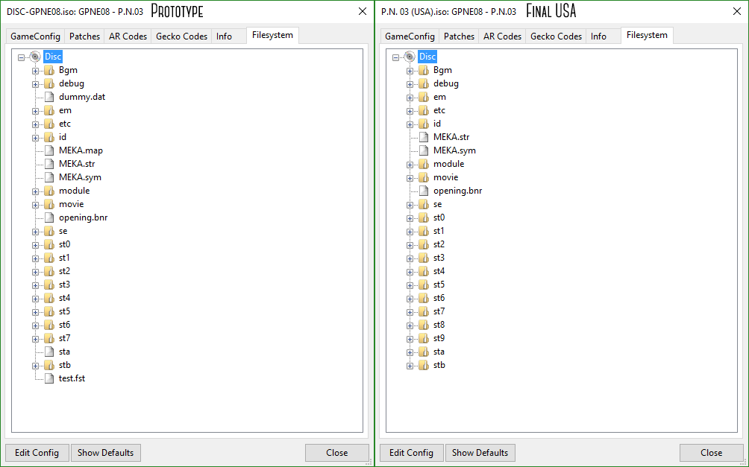
Task: Open Gecko Codes tab in Final USA window
Action: (556, 36)
